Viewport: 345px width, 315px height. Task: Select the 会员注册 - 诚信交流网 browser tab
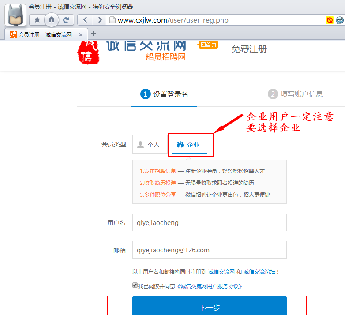point(46,34)
